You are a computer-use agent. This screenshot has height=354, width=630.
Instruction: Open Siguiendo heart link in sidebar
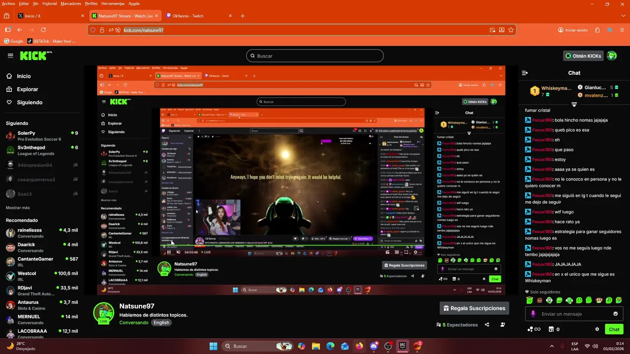(24, 102)
